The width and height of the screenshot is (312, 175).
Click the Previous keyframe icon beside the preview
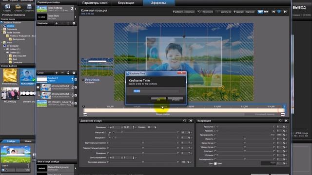pyautogui.click(x=83, y=80)
